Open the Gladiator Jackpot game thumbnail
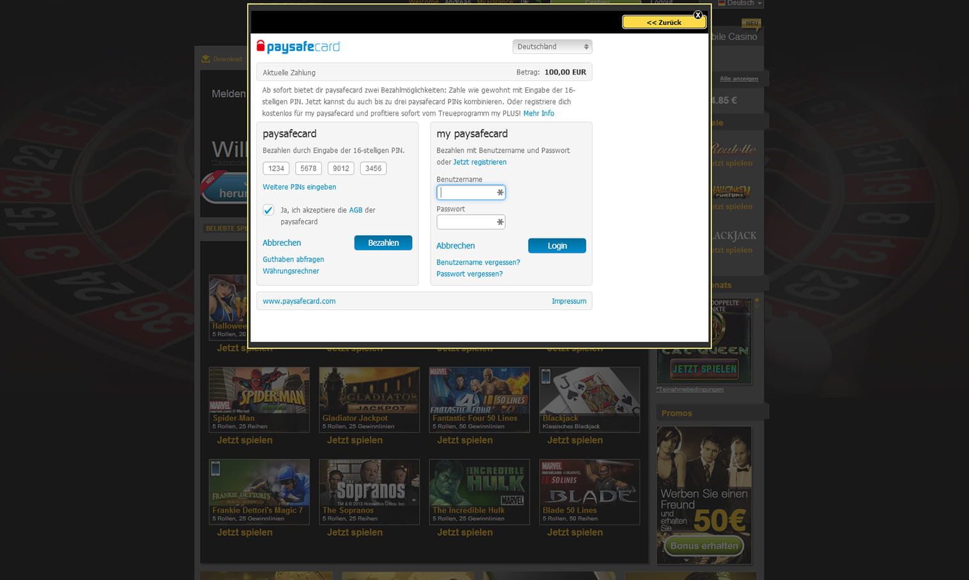Viewport: 969px width, 580px height. [369, 399]
